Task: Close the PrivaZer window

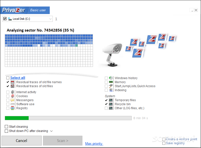Action: tap(196, 10)
